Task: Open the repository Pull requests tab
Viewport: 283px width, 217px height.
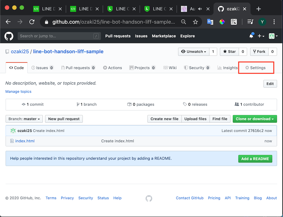Action: click(78, 68)
